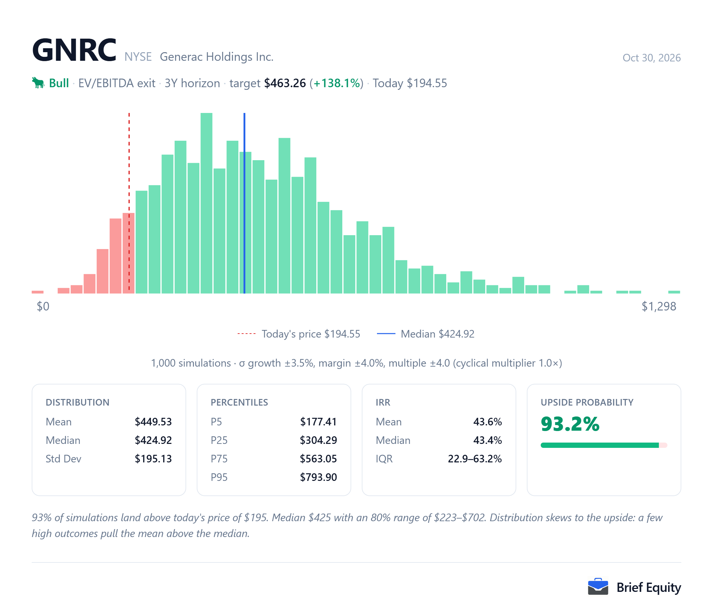Click the target price $463.26
713x613 pixels.
285,83
